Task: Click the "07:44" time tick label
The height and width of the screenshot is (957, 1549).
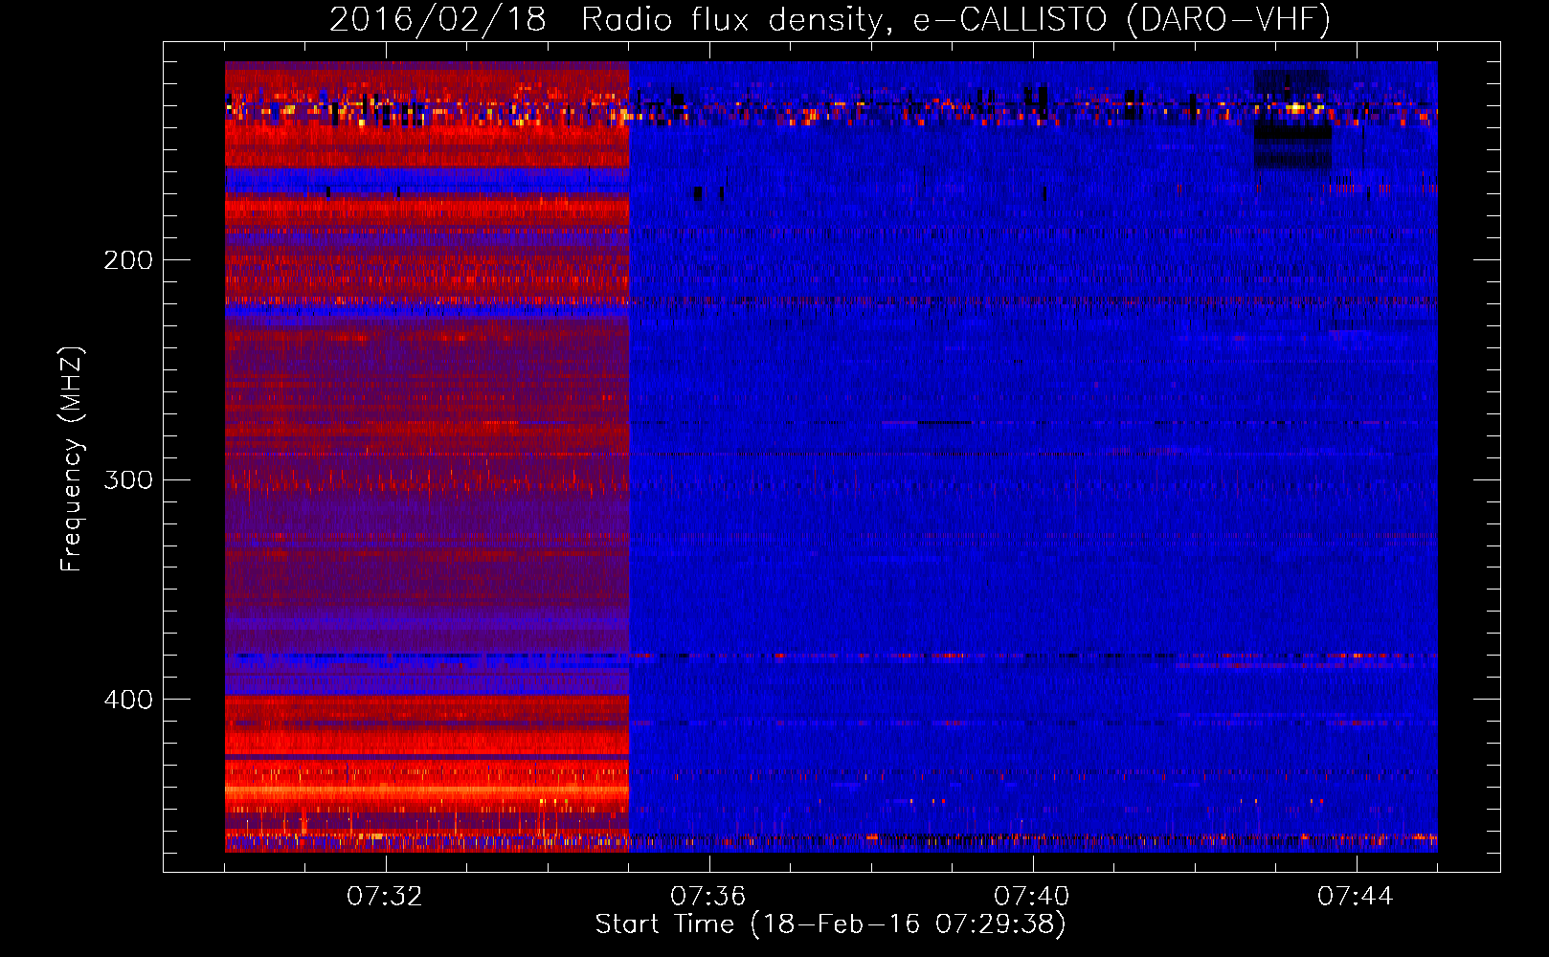Action: click(1356, 897)
